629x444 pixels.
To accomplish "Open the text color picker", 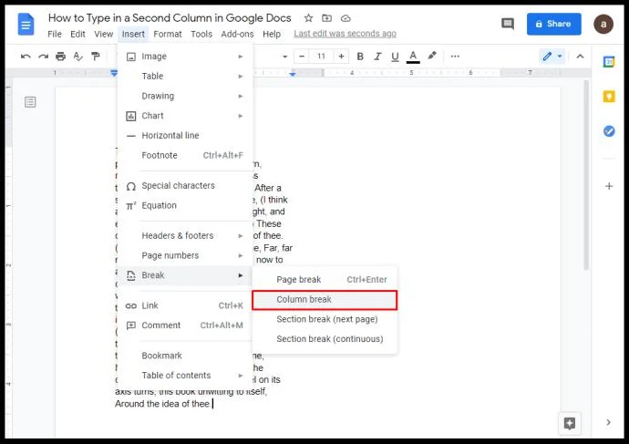I will tap(413, 57).
